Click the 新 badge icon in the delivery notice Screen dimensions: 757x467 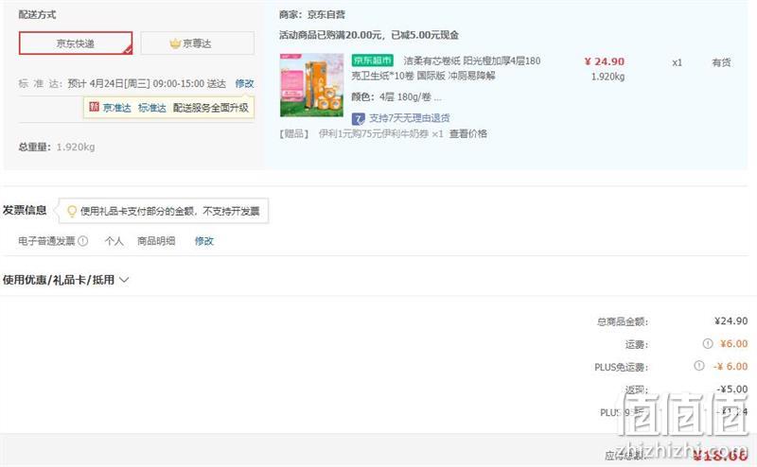point(94,107)
